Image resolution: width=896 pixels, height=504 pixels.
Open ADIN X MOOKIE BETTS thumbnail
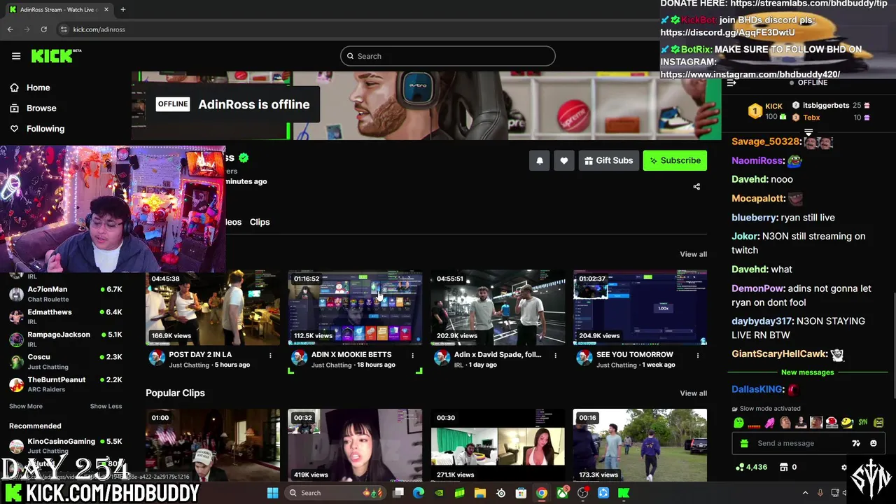click(x=355, y=307)
